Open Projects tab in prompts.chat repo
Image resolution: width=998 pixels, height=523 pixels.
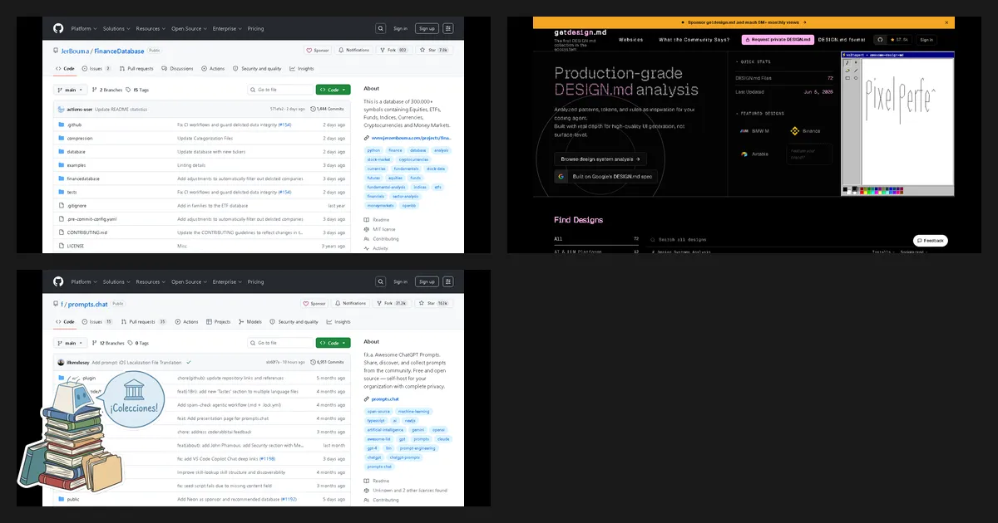click(218, 322)
